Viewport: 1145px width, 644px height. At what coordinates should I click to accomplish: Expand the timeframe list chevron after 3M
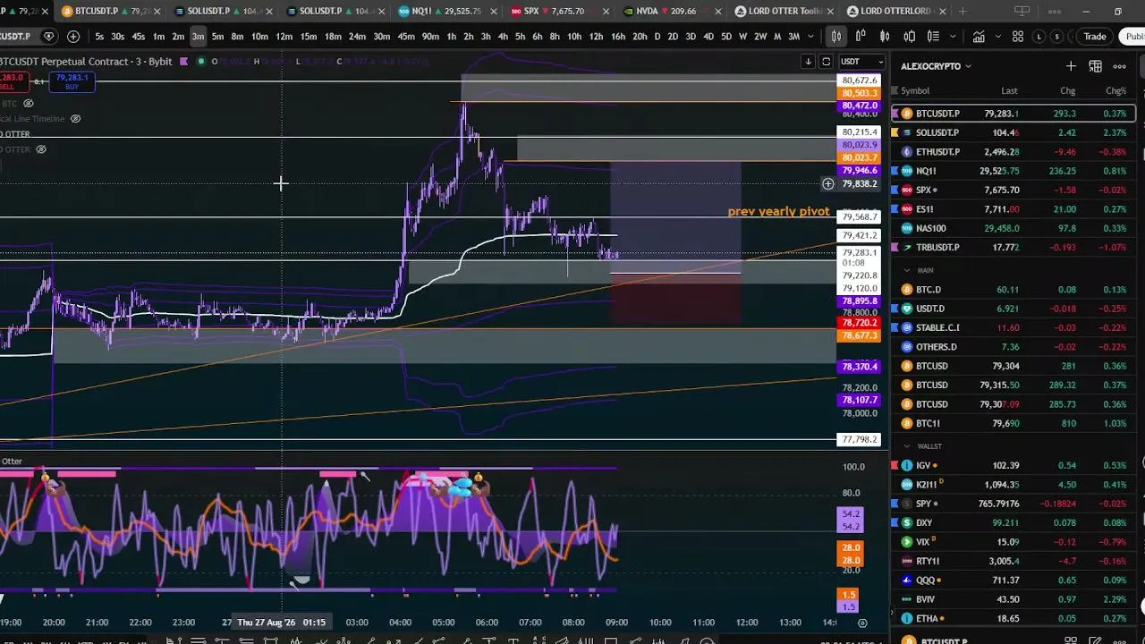pos(811,37)
